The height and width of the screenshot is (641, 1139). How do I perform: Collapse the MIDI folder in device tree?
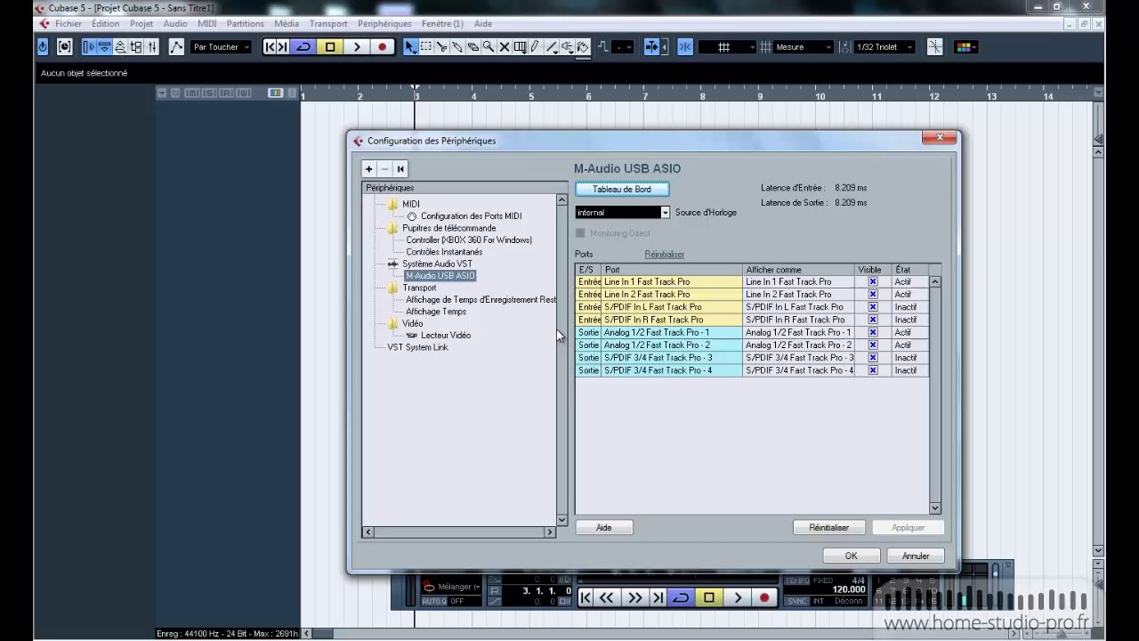click(392, 205)
